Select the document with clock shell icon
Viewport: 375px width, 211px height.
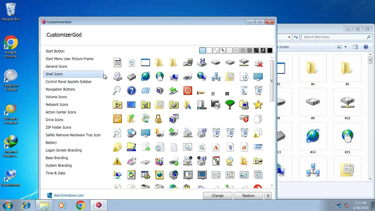coord(244,76)
